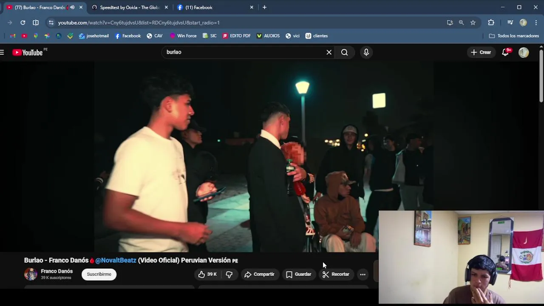This screenshot has width=544, height=306.
Task: Open the Gmail bookmark icon
Action: pos(13,36)
